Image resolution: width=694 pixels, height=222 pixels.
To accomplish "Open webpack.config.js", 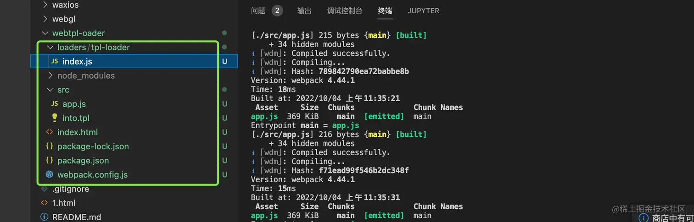I will [x=92, y=175].
